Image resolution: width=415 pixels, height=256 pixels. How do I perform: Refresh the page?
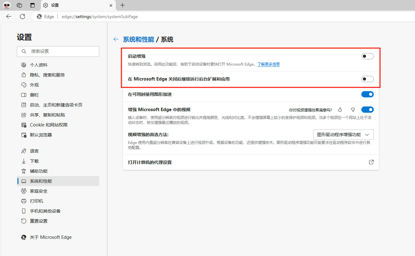pyautogui.click(x=22, y=17)
